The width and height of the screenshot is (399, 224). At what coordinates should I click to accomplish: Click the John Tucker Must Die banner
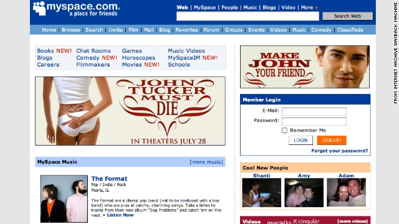130,111
